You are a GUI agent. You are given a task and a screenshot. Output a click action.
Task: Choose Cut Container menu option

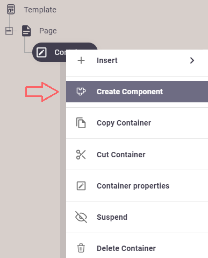(x=137, y=155)
